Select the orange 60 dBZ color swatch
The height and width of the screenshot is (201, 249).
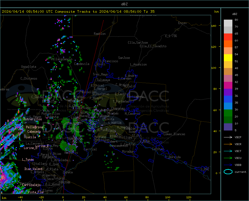click(228, 44)
